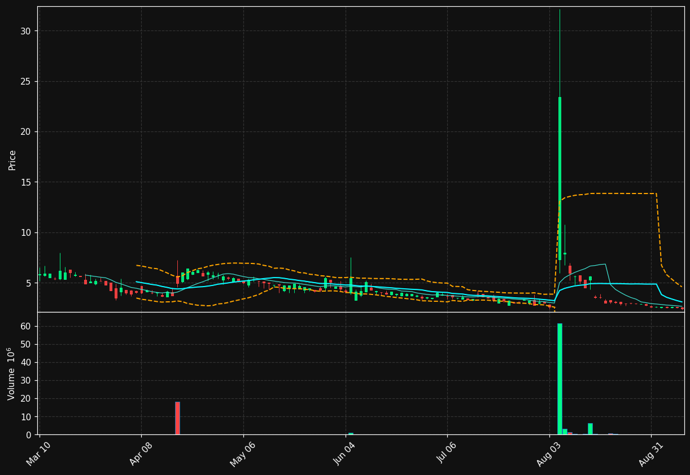This screenshot has width=690, height=475.
Task: Click the volume axis value 0
Action: pos(28,435)
